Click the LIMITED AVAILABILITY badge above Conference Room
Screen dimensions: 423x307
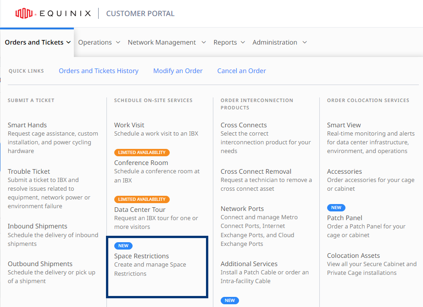click(x=142, y=153)
